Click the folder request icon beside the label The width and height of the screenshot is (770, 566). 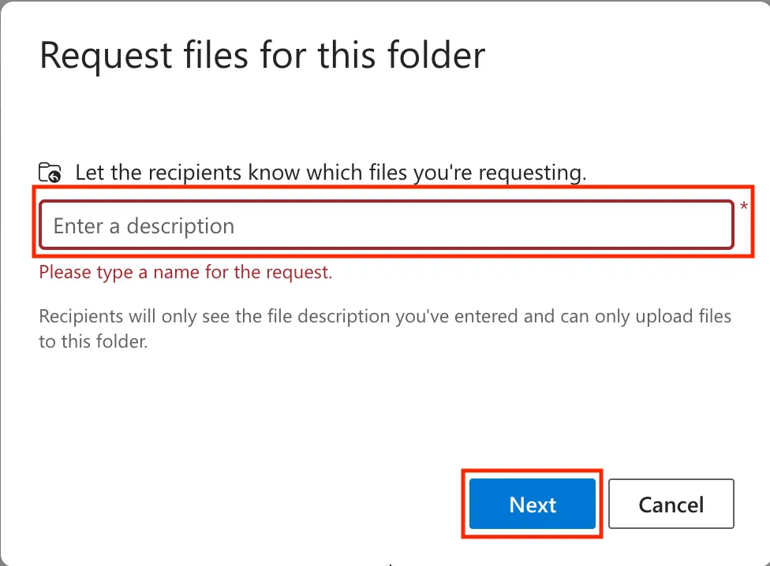click(50, 173)
